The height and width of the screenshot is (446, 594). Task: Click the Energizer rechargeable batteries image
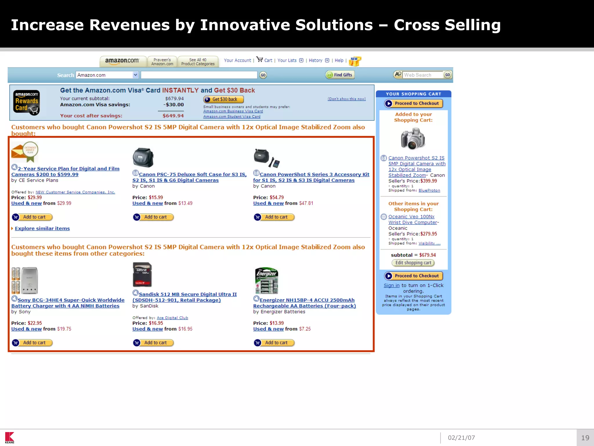pyautogui.click(x=267, y=280)
